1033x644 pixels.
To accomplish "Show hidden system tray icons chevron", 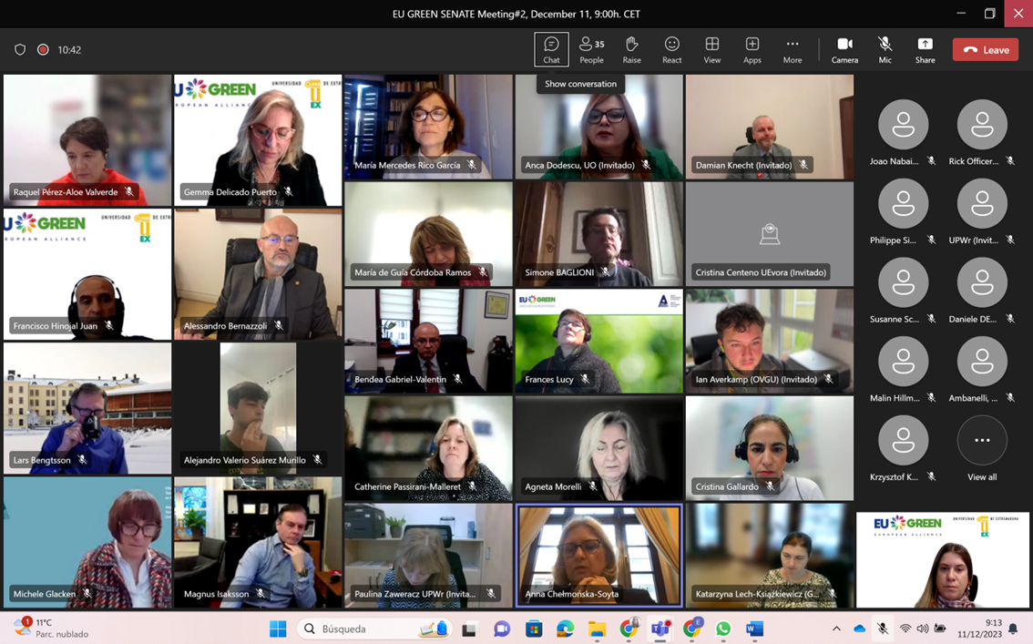I will pyautogui.click(x=836, y=629).
